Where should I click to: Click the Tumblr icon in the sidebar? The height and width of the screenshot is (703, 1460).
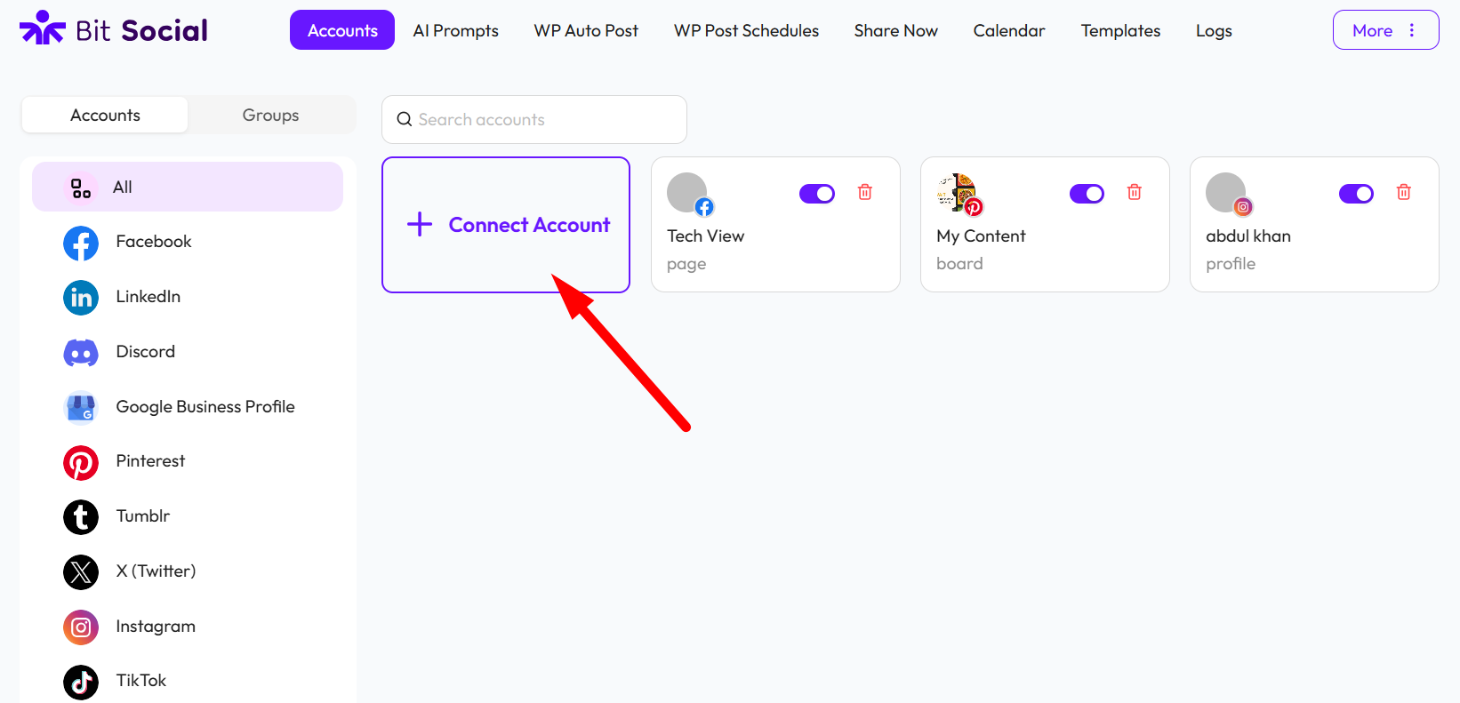pos(81,517)
